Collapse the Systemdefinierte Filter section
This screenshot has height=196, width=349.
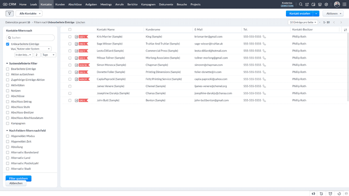tap(7, 63)
